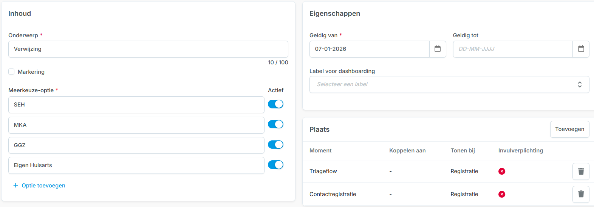
Task: Disable the SEH option toggle
Action: pyautogui.click(x=275, y=104)
